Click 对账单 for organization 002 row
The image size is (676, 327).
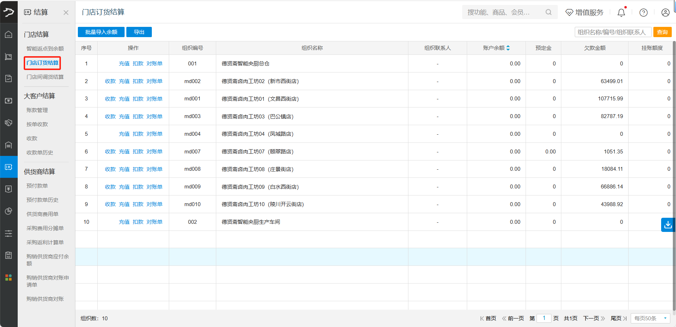point(154,222)
